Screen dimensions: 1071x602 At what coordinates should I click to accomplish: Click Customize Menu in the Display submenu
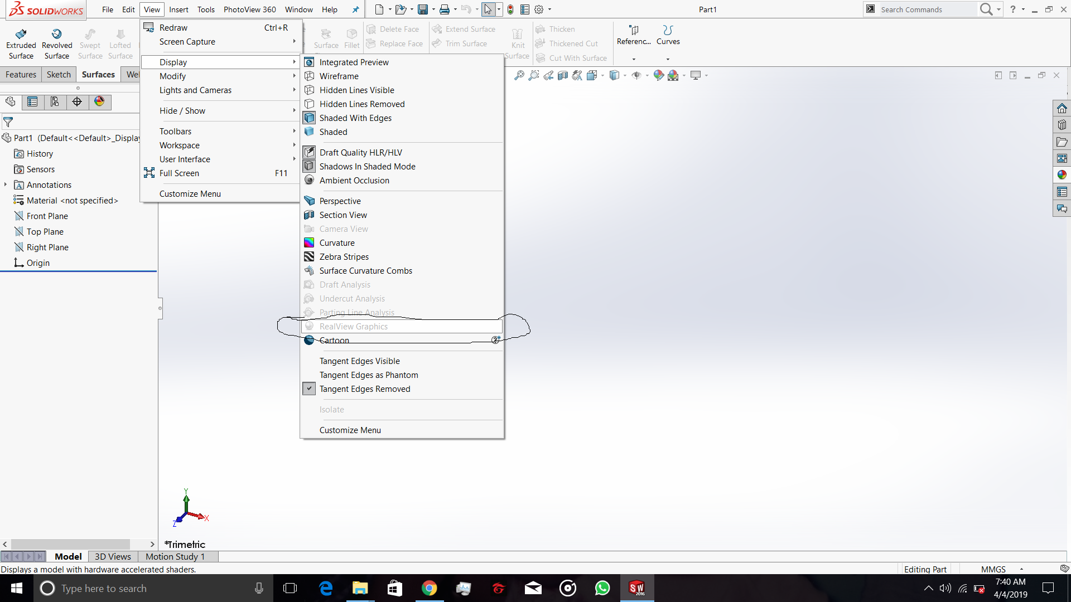[x=350, y=430]
